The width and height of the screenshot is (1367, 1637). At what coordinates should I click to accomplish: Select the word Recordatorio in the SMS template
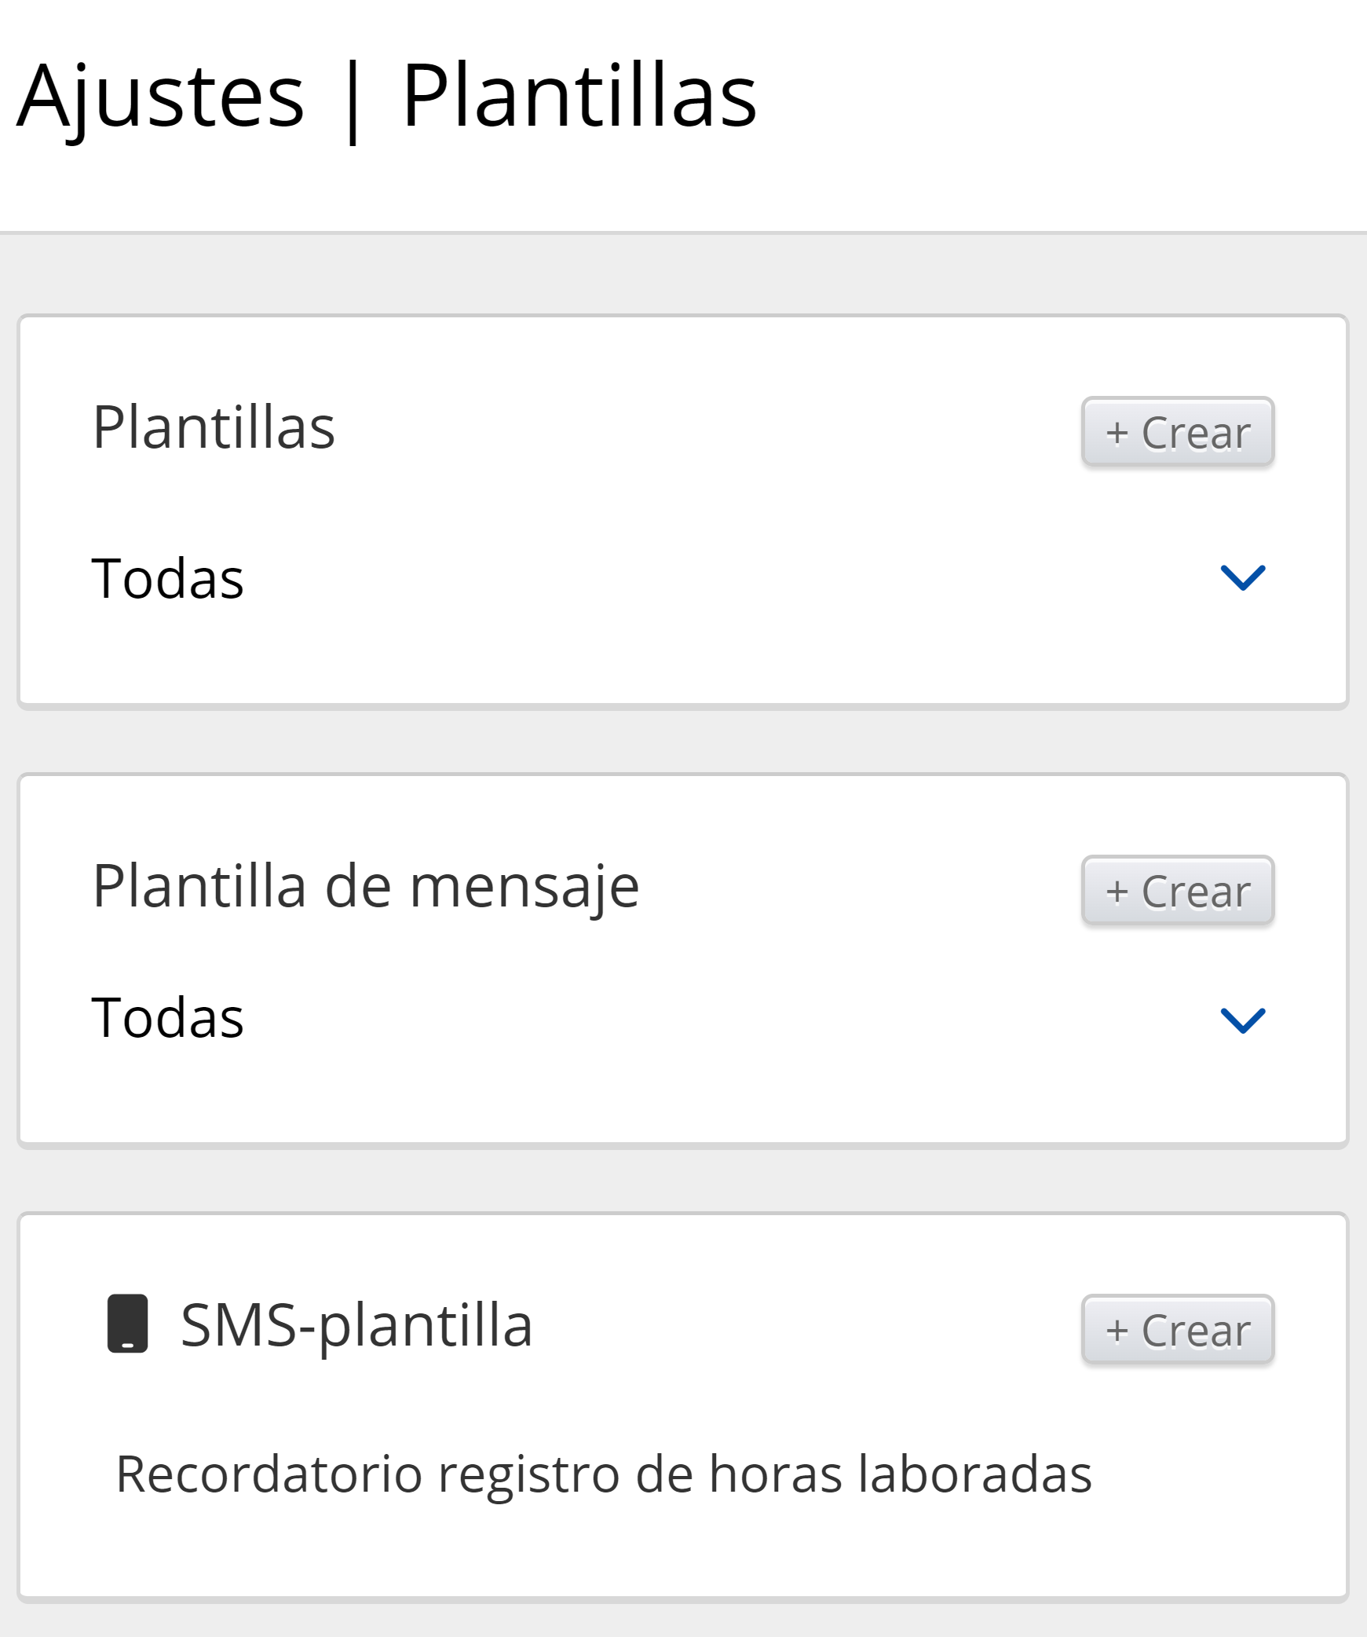pos(269,1474)
